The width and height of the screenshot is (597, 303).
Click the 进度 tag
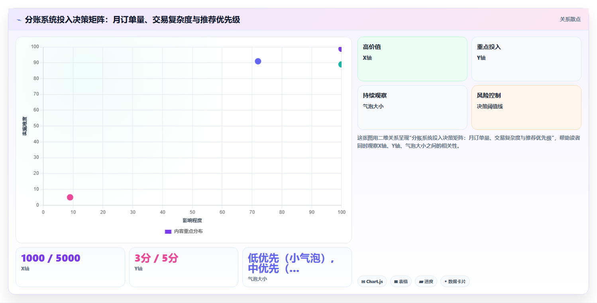(426, 281)
